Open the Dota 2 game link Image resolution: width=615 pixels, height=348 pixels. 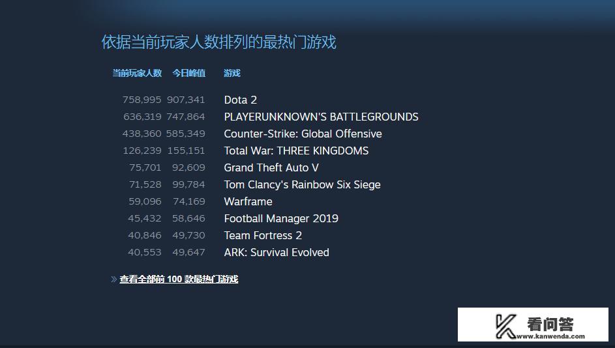240,100
